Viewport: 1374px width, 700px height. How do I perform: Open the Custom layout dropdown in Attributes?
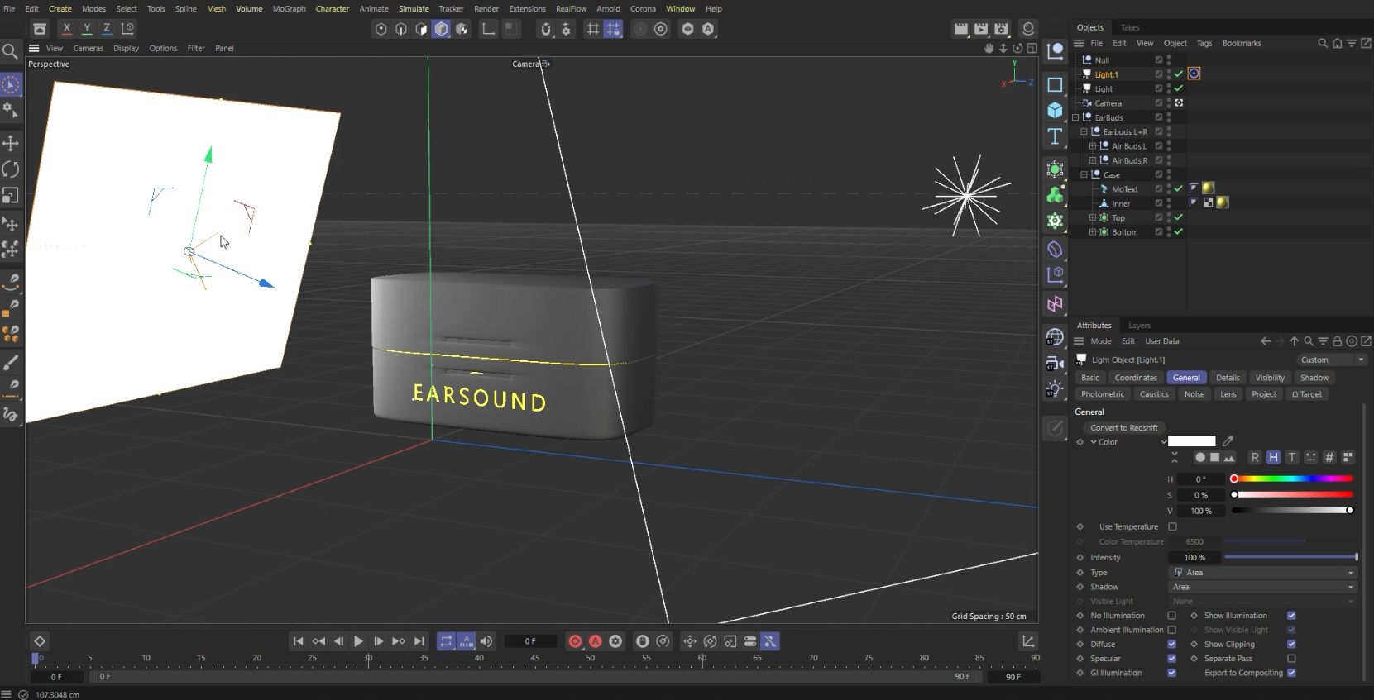(x=1331, y=360)
